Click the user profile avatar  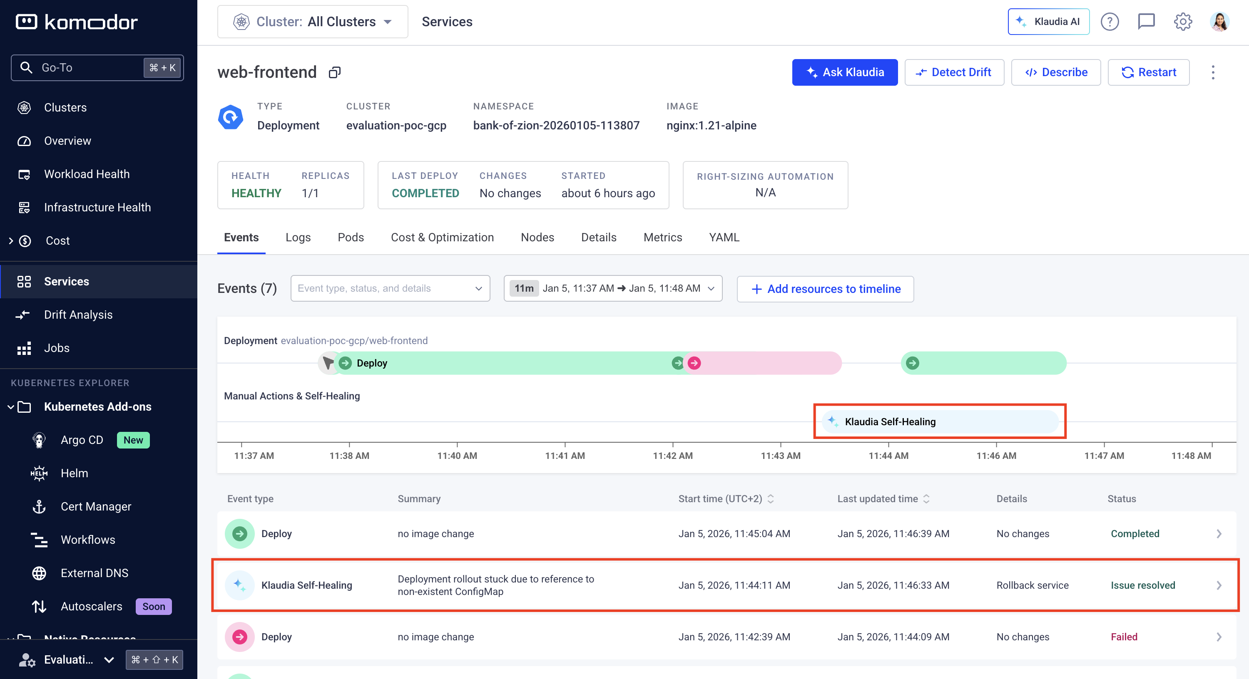pyautogui.click(x=1219, y=22)
